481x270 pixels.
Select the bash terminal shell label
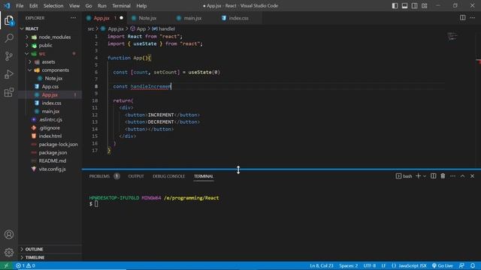[x=404, y=176]
